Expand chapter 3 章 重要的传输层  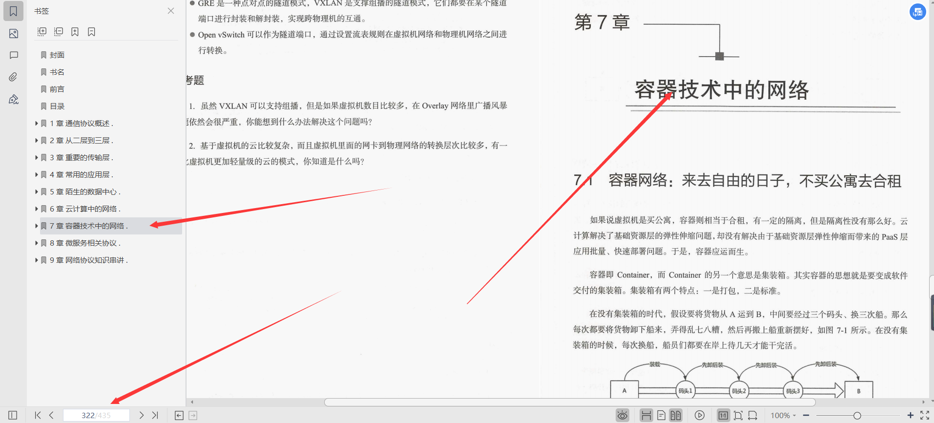pyautogui.click(x=36, y=158)
